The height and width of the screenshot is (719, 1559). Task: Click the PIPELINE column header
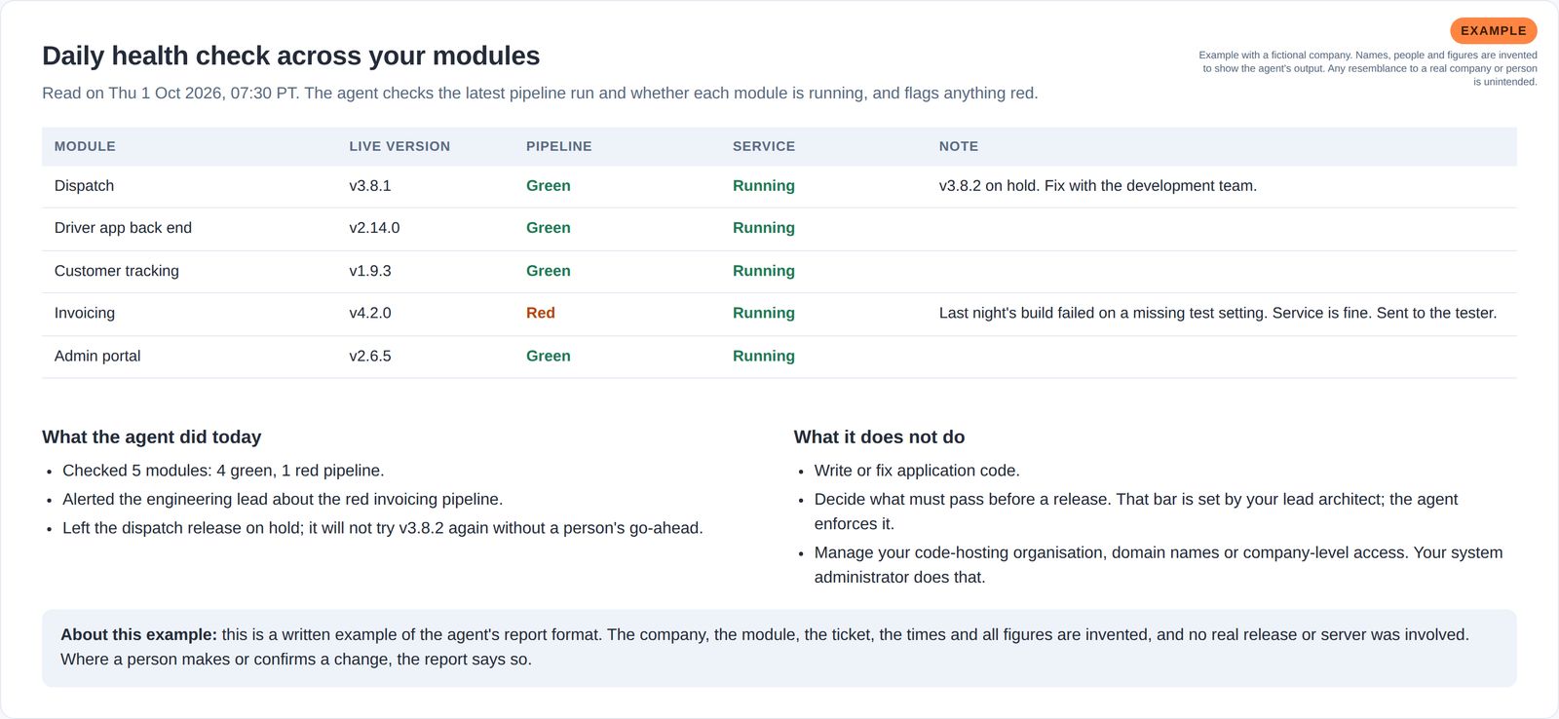click(x=559, y=146)
